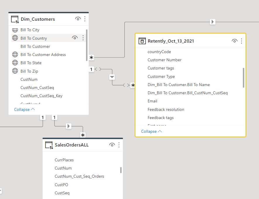259x199 pixels.
Task: Click the SalesOrdersALL table icon
Action: (49, 145)
